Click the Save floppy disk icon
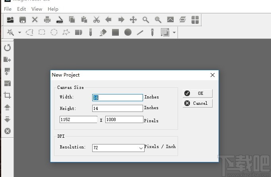The width and height of the screenshot is (271, 177). point(23,19)
